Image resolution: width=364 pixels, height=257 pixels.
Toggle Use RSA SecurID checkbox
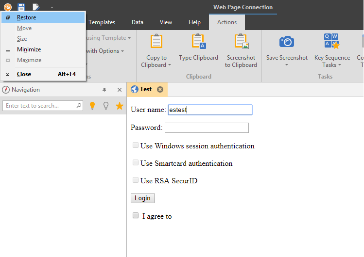tap(136, 180)
